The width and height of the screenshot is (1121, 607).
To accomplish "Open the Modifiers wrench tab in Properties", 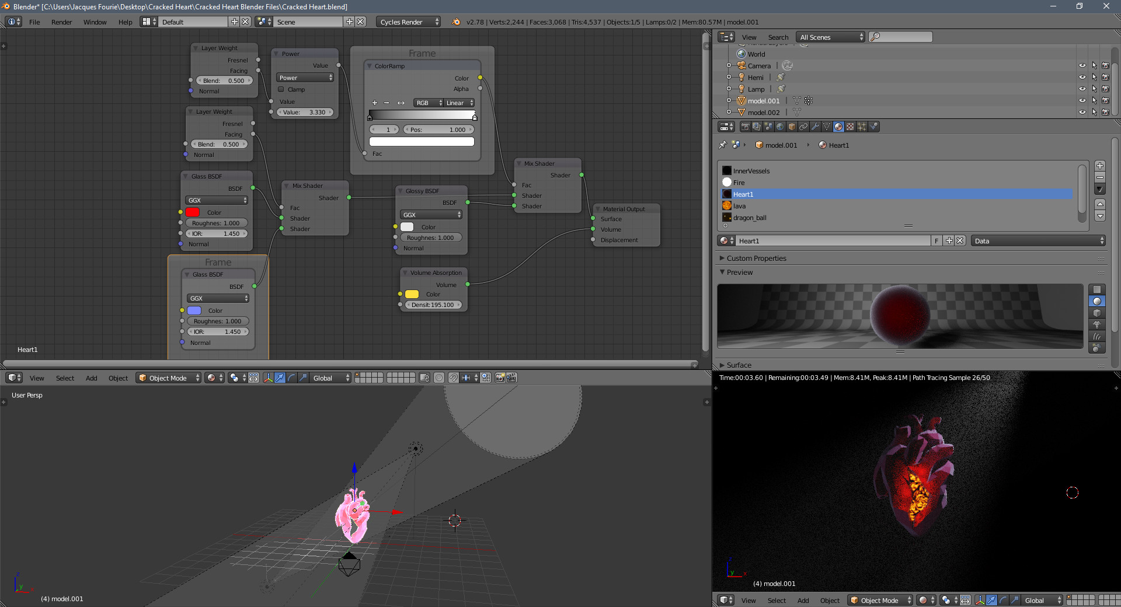I will 815,127.
